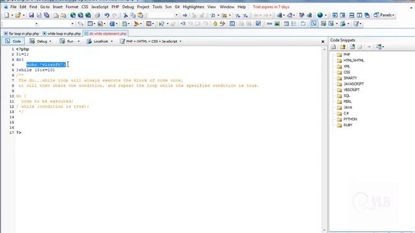Click code line '}while ($i<=10)'

pos(36,70)
